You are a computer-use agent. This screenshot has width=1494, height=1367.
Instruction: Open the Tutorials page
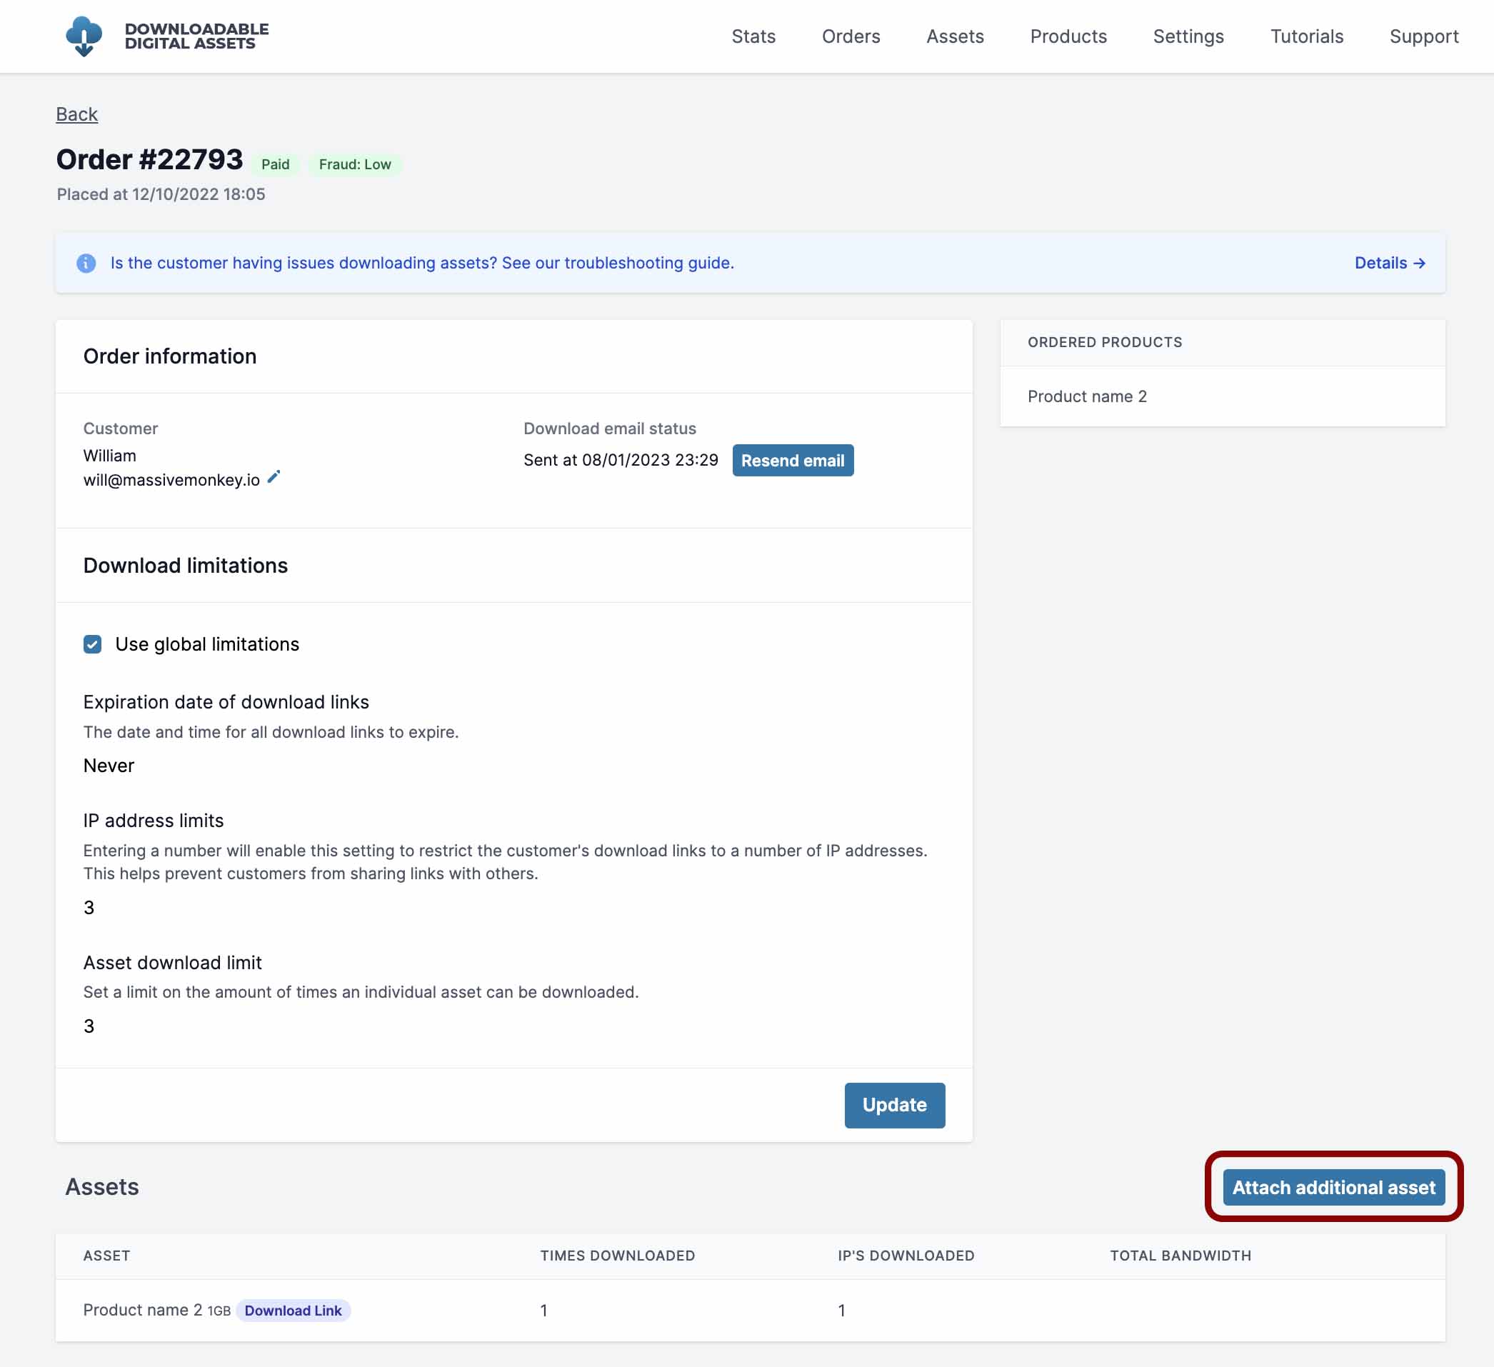tap(1305, 36)
